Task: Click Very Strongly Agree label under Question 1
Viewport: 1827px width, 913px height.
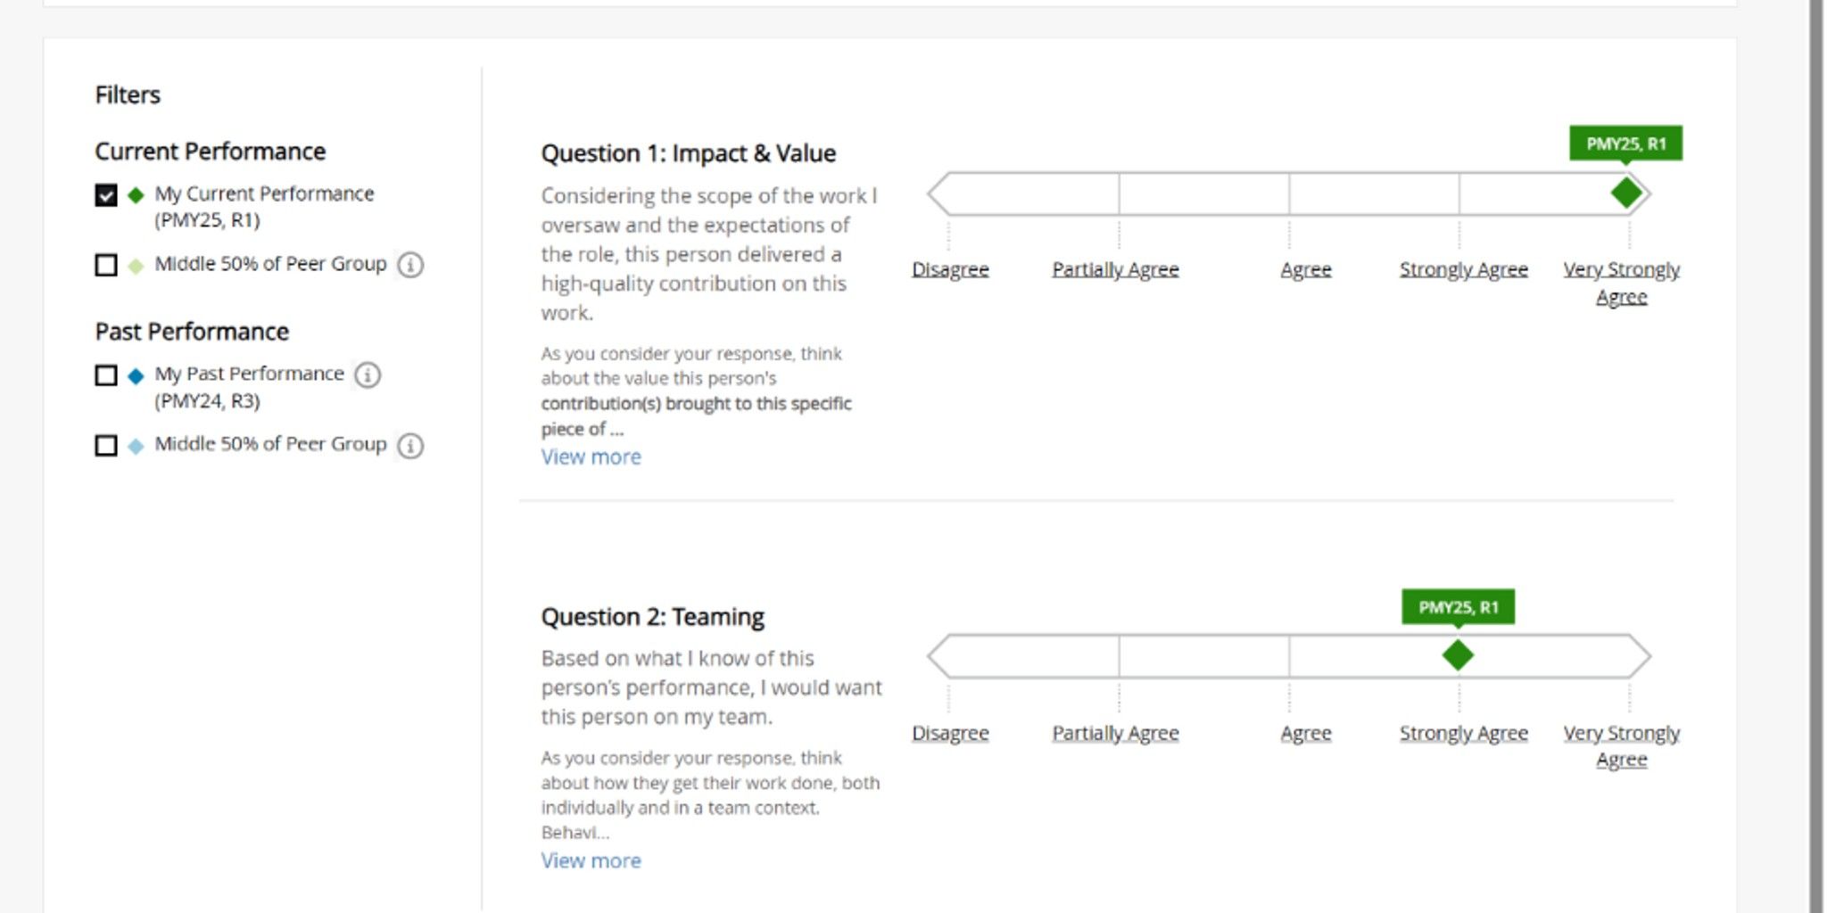Action: [x=1621, y=282]
